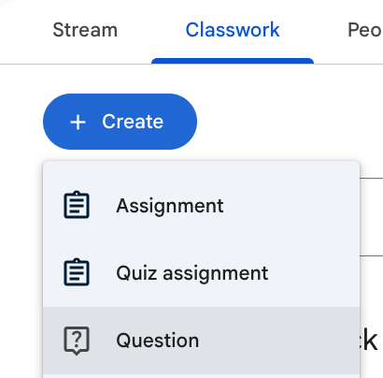Click the question mark speech bubble icon
383x378 pixels.
77,341
